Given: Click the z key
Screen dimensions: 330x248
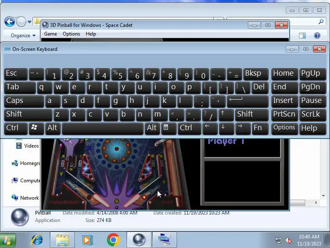Looking at the screenshot, I should coord(61,115).
